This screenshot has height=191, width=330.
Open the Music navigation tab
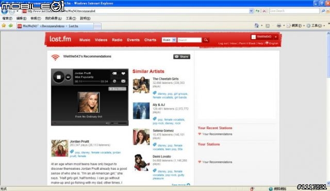click(x=85, y=40)
